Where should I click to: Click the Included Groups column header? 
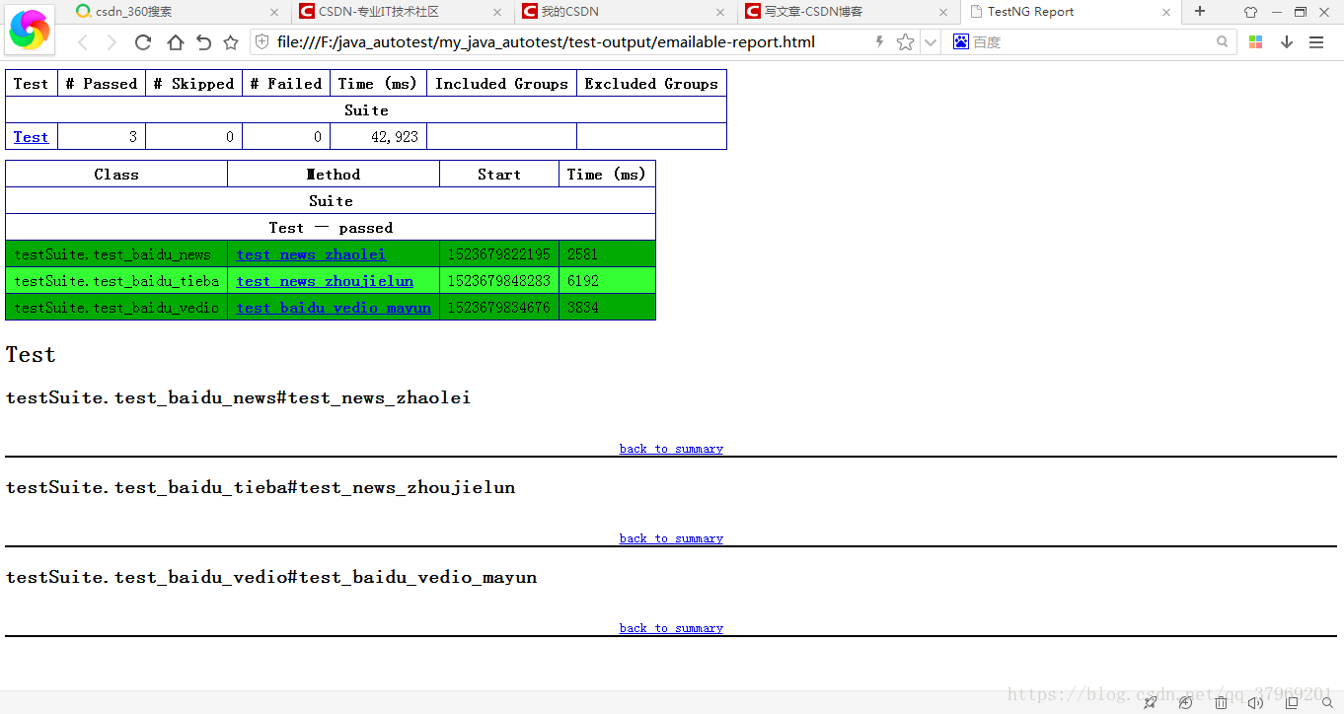pyautogui.click(x=501, y=84)
